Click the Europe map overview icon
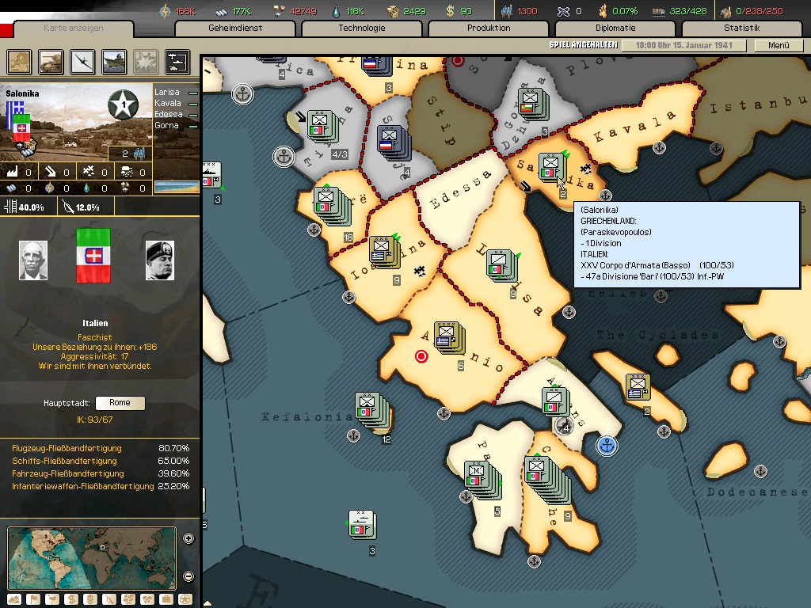The height and width of the screenshot is (608, 811). tap(20, 62)
